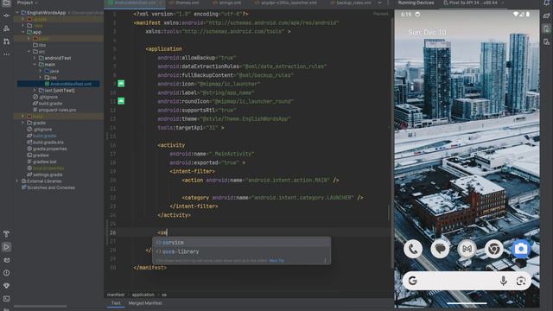Collapse the src folder
The image size is (553, 311).
(x=29, y=52)
